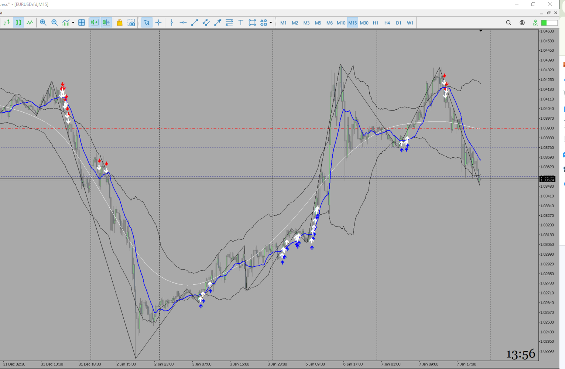This screenshot has width=565, height=369.
Task: Select the standard cursor arrow tool
Action: point(147,23)
